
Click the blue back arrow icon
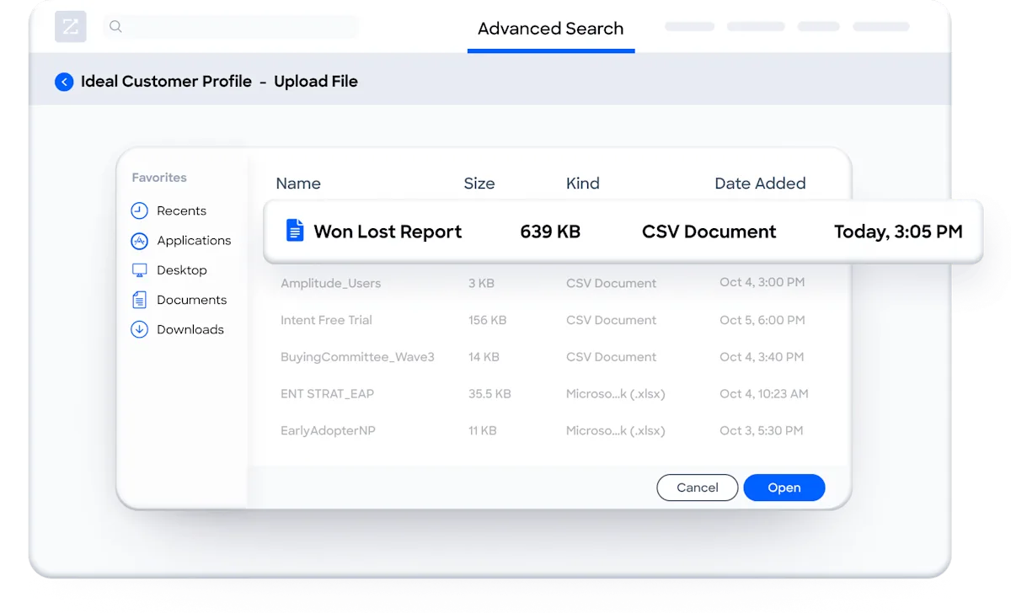(64, 82)
